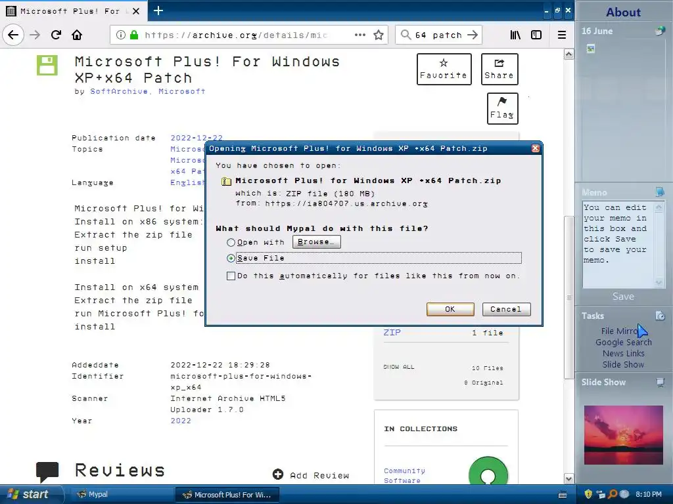Click the vertical page scrollbar thumb
The height and width of the screenshot is (504, 673).
pos(569,297)
